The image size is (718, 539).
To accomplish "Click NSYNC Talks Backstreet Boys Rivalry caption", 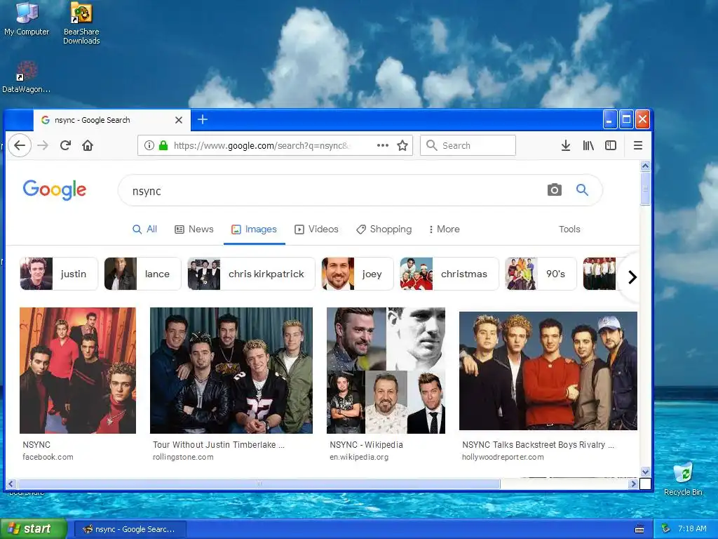I will coord(538,444).
